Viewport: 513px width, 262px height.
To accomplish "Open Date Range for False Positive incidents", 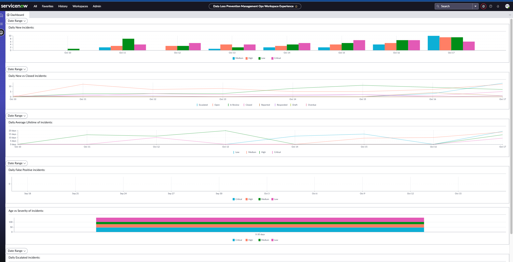I will (17, 163).
